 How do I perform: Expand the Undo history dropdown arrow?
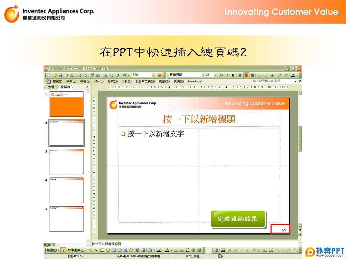[x=129, y=75]
